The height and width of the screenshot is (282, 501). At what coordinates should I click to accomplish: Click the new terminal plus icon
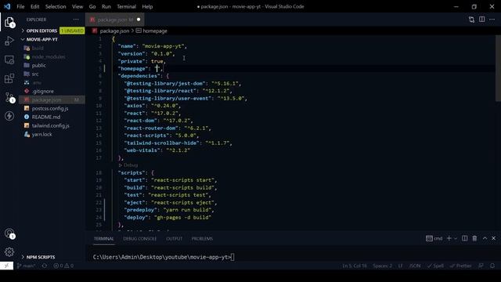[x=449, y=238]
